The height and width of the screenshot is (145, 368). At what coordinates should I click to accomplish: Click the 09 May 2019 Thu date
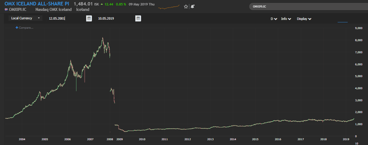coord(142,4)
